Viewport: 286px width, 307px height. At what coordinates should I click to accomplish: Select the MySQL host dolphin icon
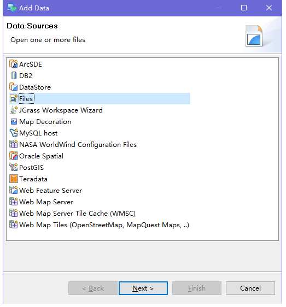[14, 133]
